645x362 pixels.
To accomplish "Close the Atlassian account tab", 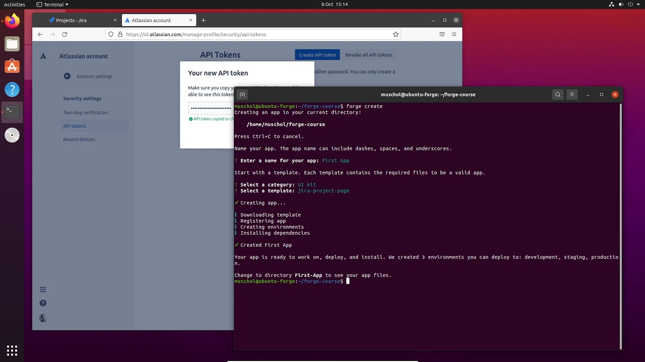I will coord(190,20).
